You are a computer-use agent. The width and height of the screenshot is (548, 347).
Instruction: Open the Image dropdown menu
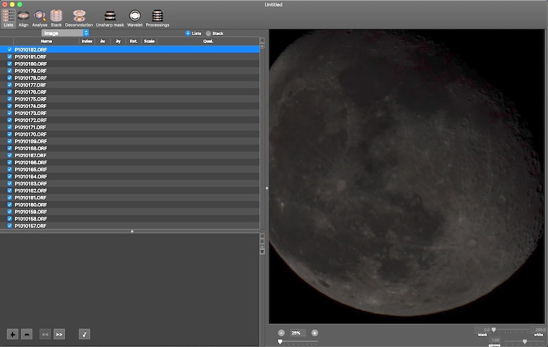65,33
